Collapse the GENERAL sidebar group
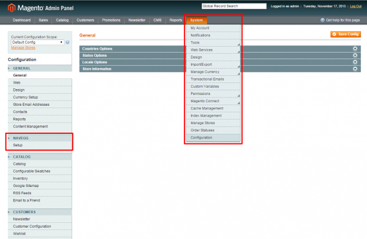 pos(40,69)
